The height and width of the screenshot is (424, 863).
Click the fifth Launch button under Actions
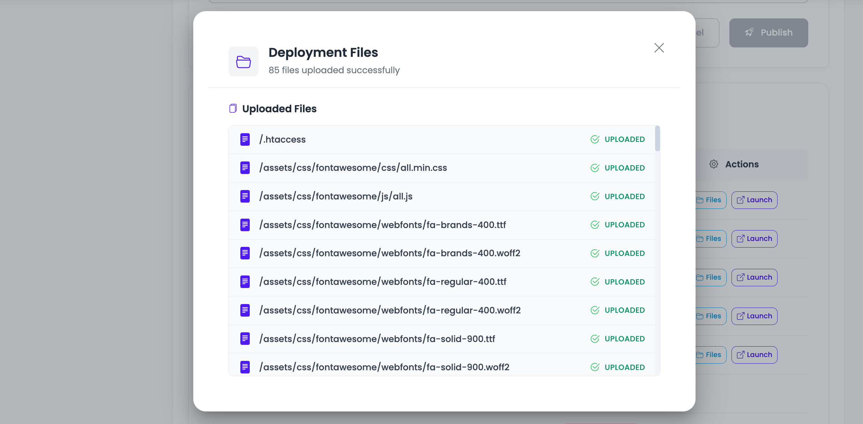[754, 355]
